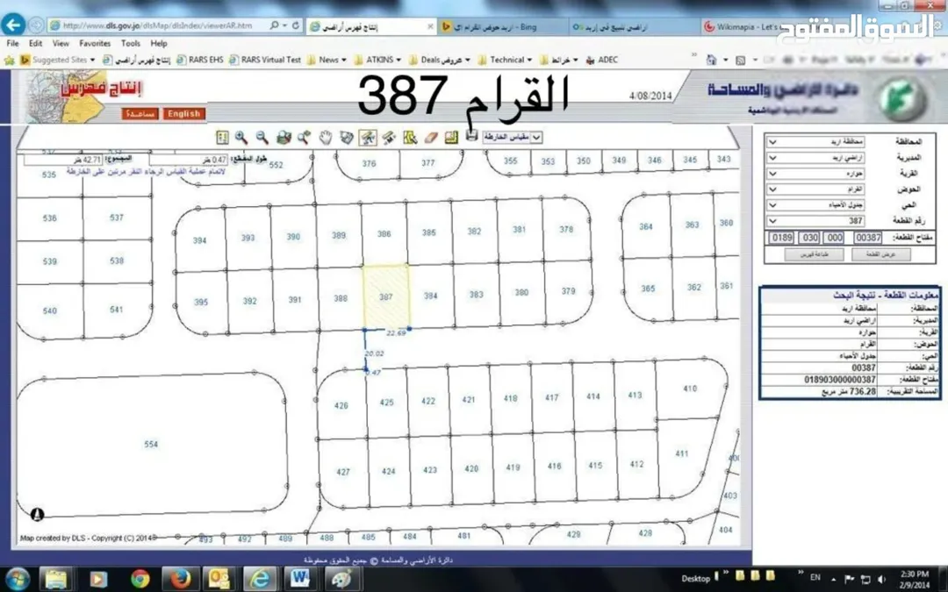Expand the parcel number 387 dropdown
948x592 pixels.
(x=815, y=220)
